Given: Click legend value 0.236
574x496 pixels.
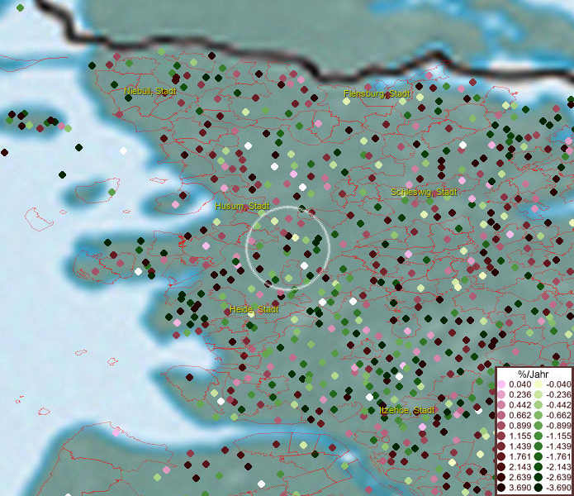Looking at the screenshot, I should click(519, 394).
